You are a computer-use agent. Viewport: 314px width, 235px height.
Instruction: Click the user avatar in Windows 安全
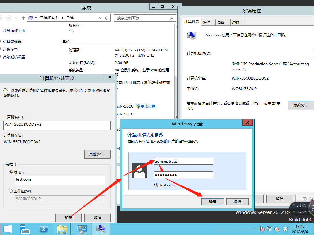pyautogui.click(x=140, y=171)
